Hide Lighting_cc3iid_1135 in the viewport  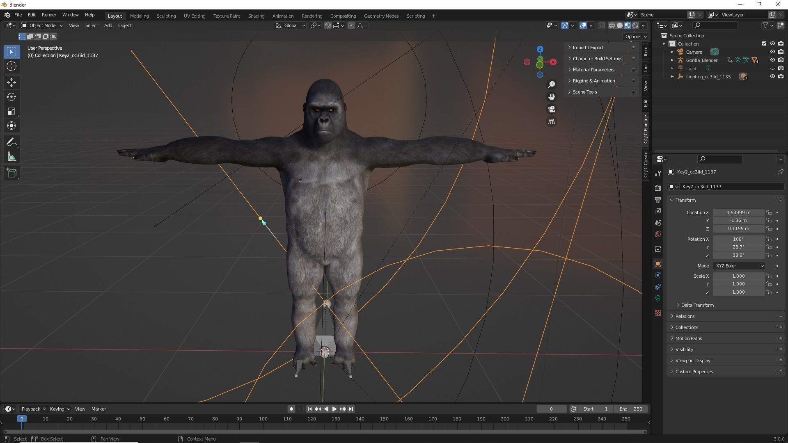(772, 77)
